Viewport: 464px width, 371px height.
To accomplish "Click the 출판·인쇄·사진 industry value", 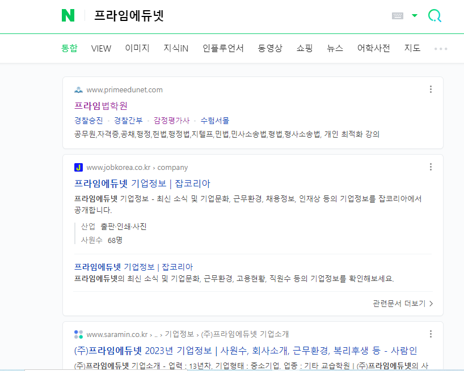I will [x=124, y=227].
